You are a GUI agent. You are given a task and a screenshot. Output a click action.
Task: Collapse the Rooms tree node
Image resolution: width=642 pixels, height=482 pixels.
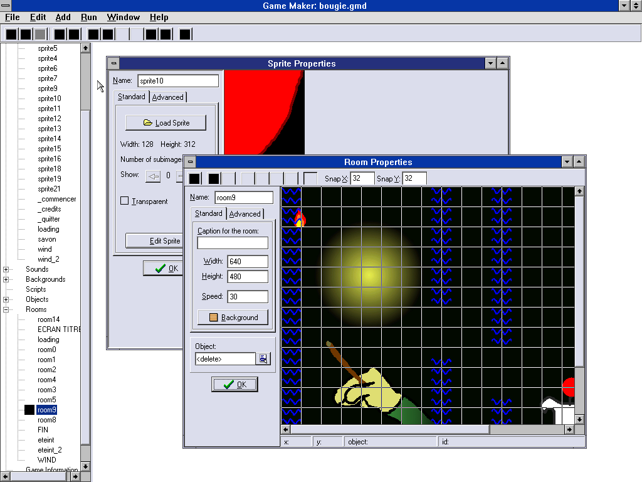[6, 309]
